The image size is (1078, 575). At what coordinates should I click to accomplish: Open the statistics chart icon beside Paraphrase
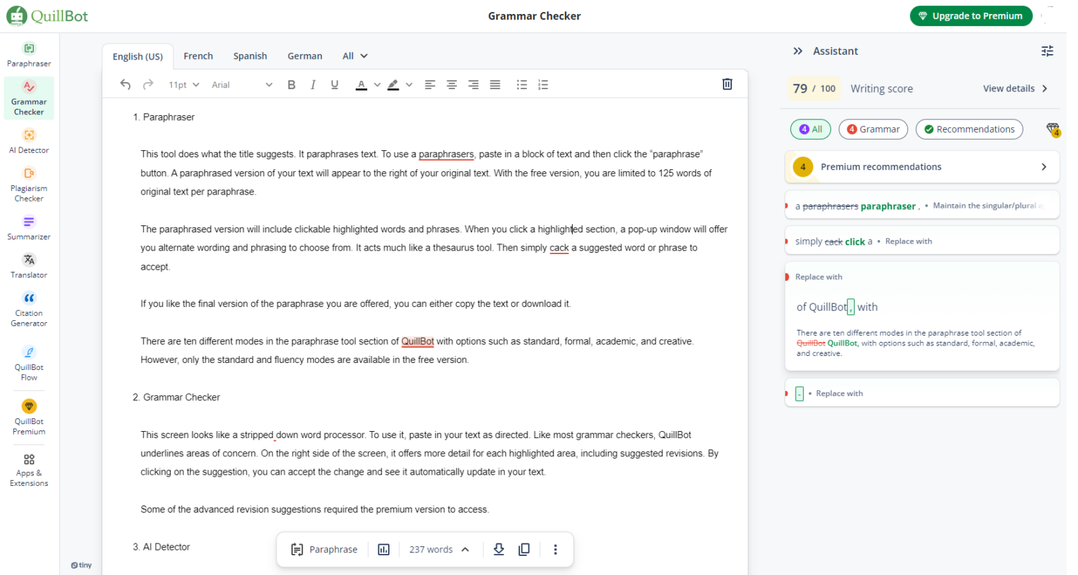pyautogui.click(x=384, y=550)
